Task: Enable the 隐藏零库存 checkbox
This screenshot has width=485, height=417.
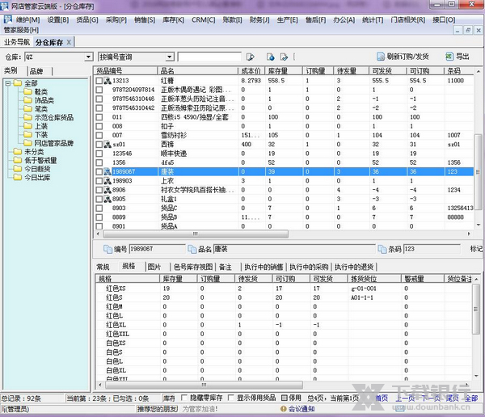Action: (184, 398)
